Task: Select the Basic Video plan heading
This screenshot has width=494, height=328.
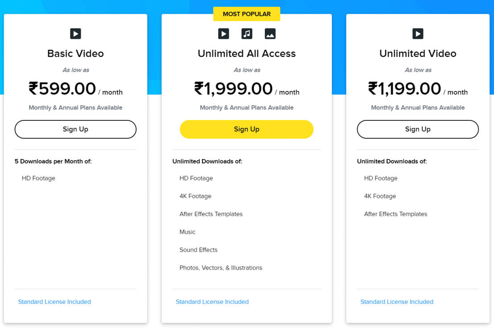Action: pos(75,53)
